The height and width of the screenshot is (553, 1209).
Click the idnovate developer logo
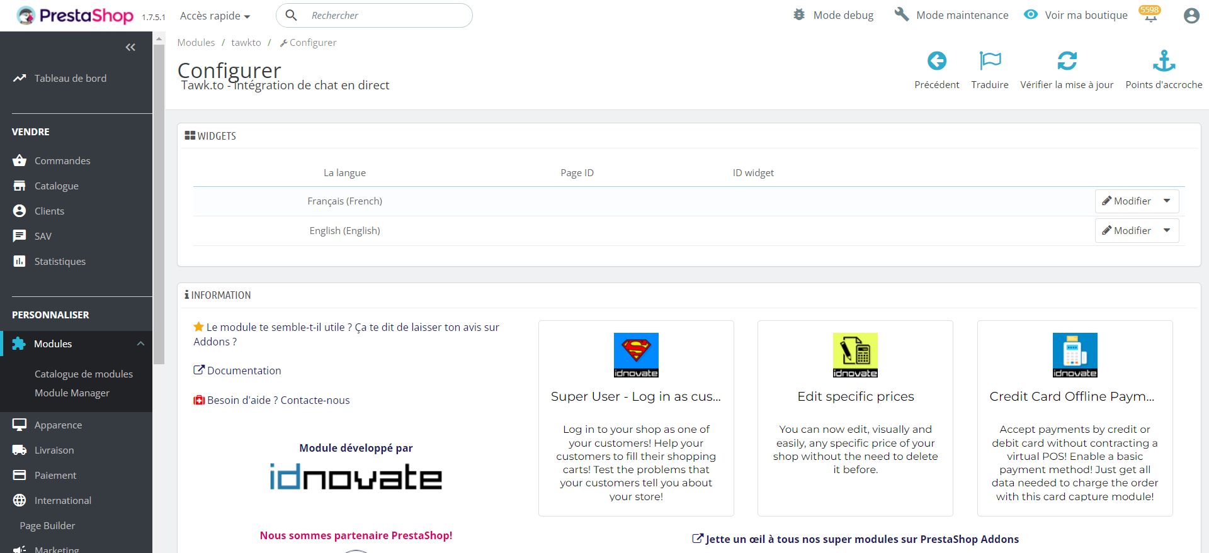click(x=356, y=477)
